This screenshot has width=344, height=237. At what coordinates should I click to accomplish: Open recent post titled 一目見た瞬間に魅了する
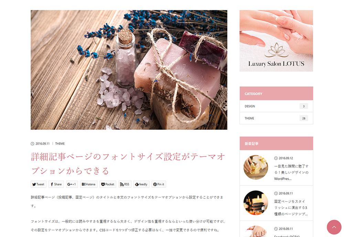[291, 173]
